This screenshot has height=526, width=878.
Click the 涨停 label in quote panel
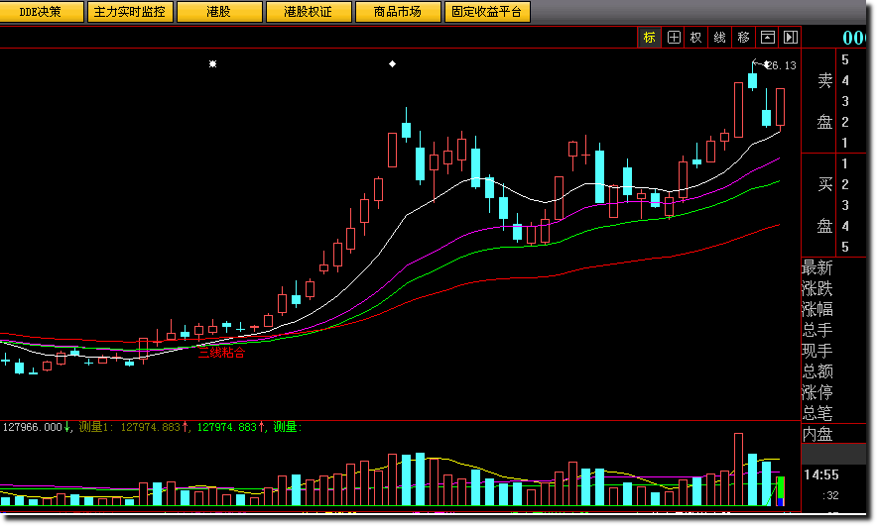pos(817,392)
